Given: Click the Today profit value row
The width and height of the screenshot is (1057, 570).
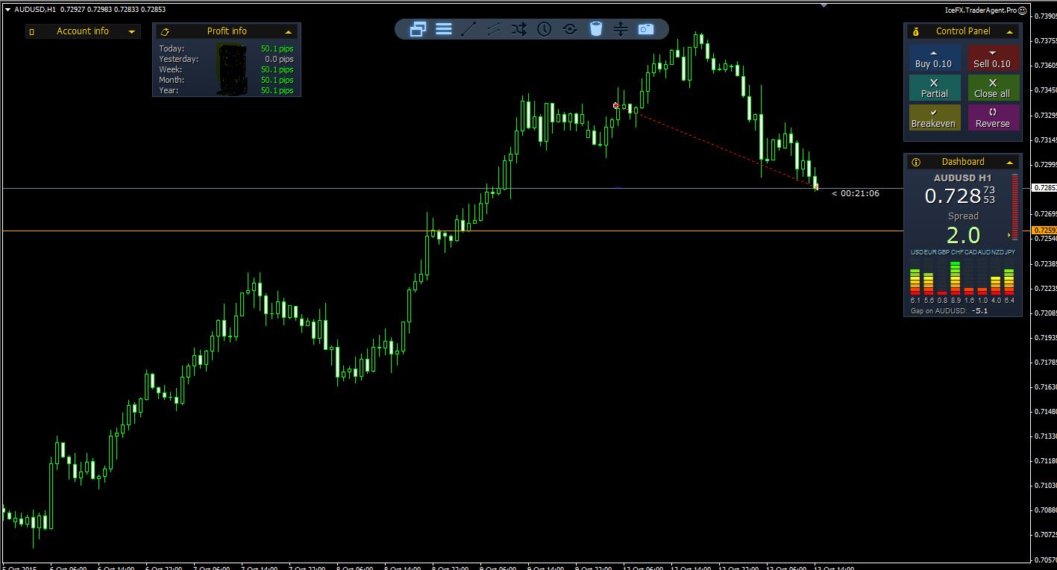Looking at the screenshot, I should 227,48.
